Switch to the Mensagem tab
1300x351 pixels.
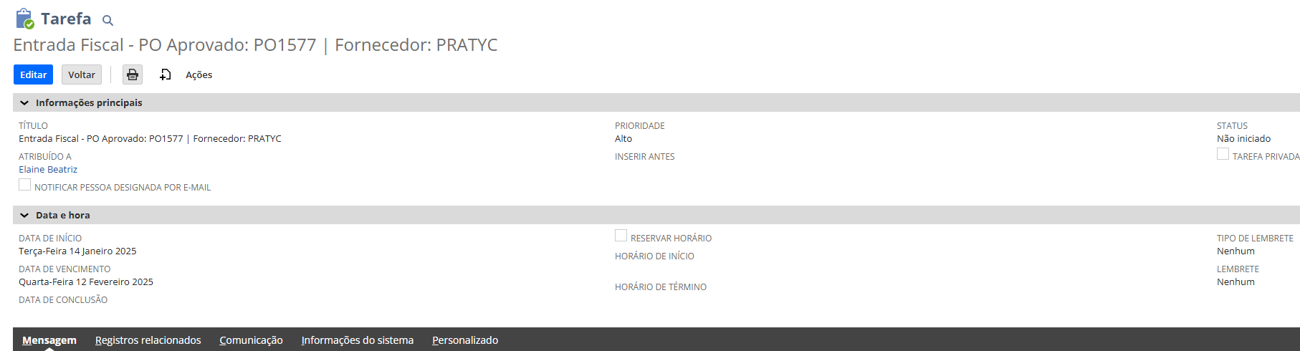[x=49, y=340]
